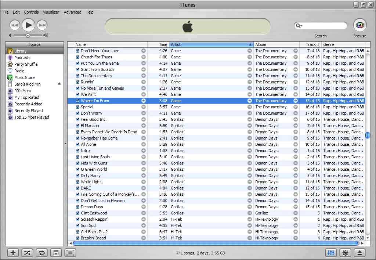Screen dimensions: 376x260
Task: Open the Visualizer menu
Action: click(51, 12)
